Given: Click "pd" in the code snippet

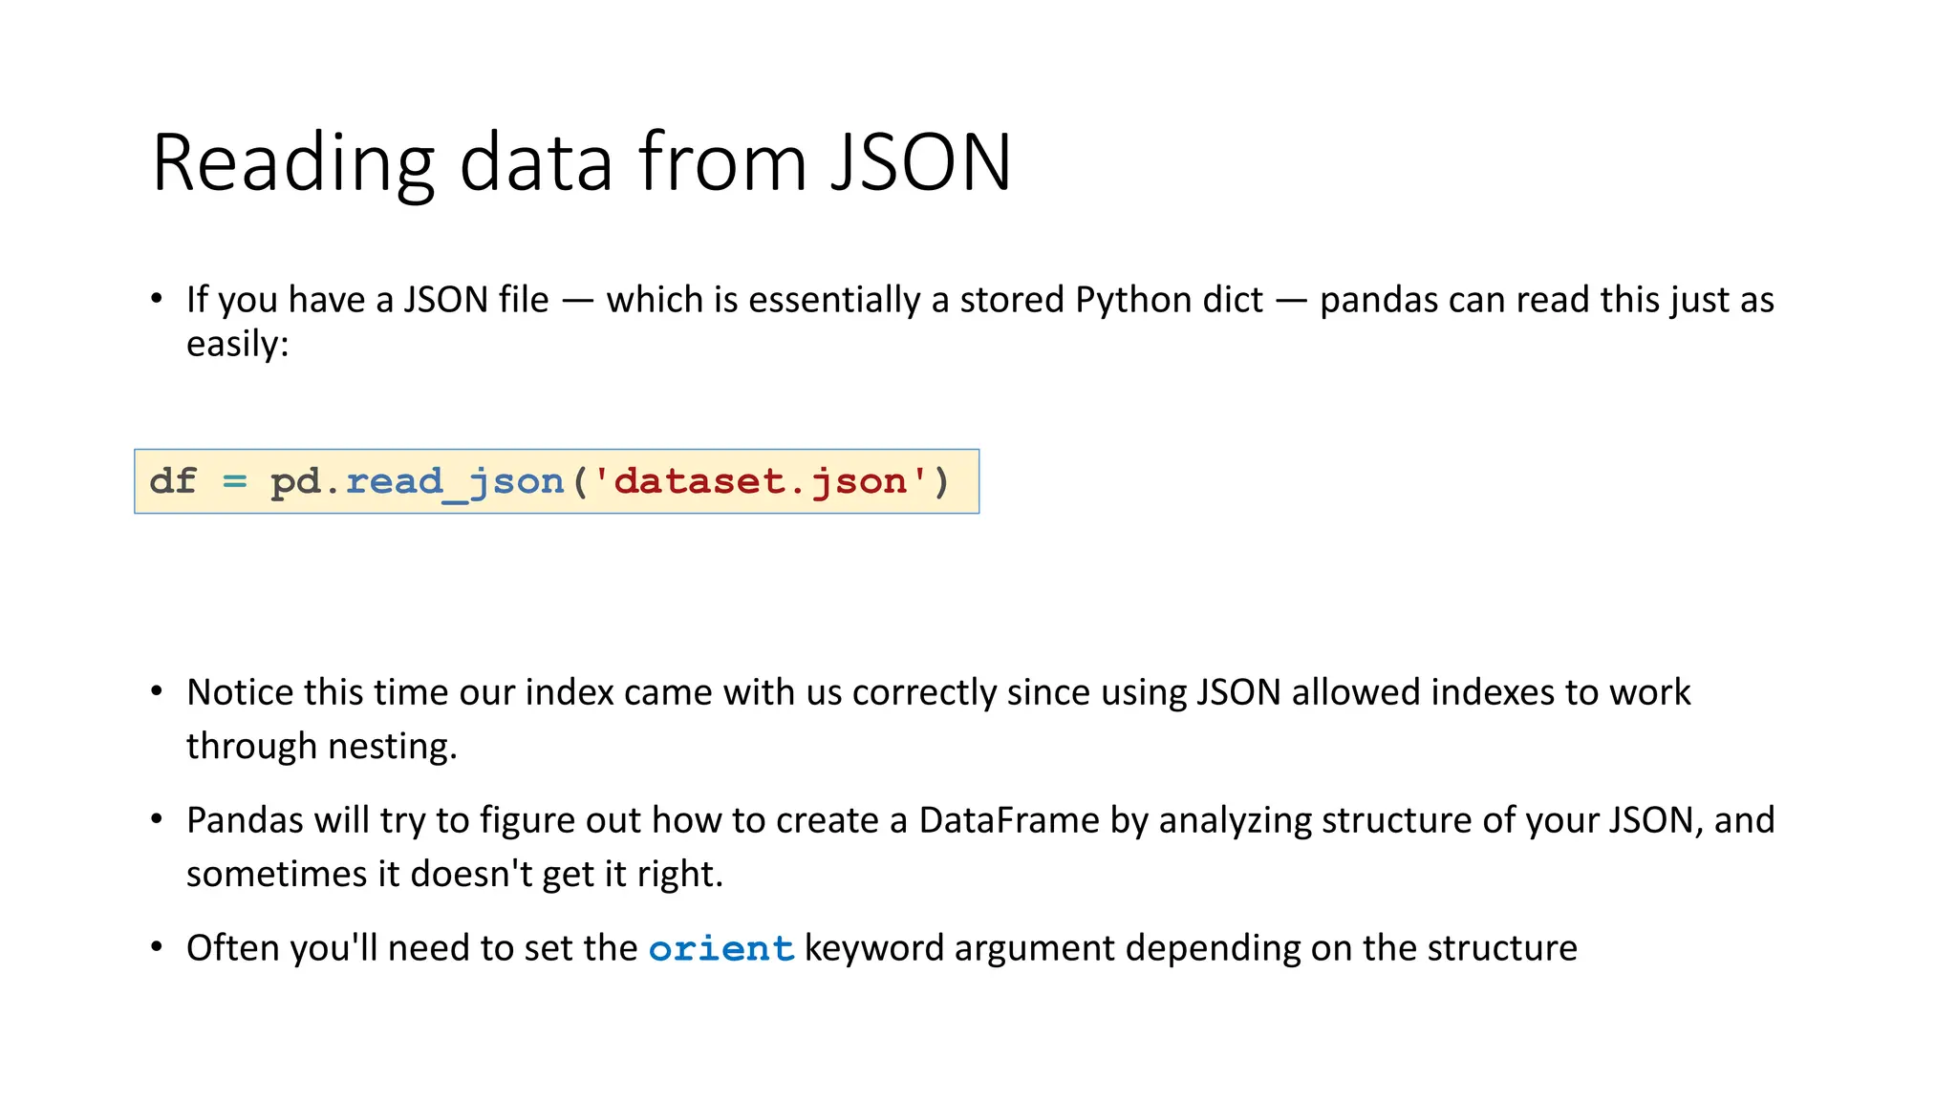Looking at the screenshot, I should [x=294, y=481].
